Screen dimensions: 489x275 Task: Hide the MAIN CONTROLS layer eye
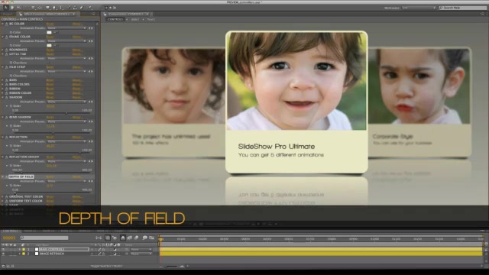coord(3,250)
